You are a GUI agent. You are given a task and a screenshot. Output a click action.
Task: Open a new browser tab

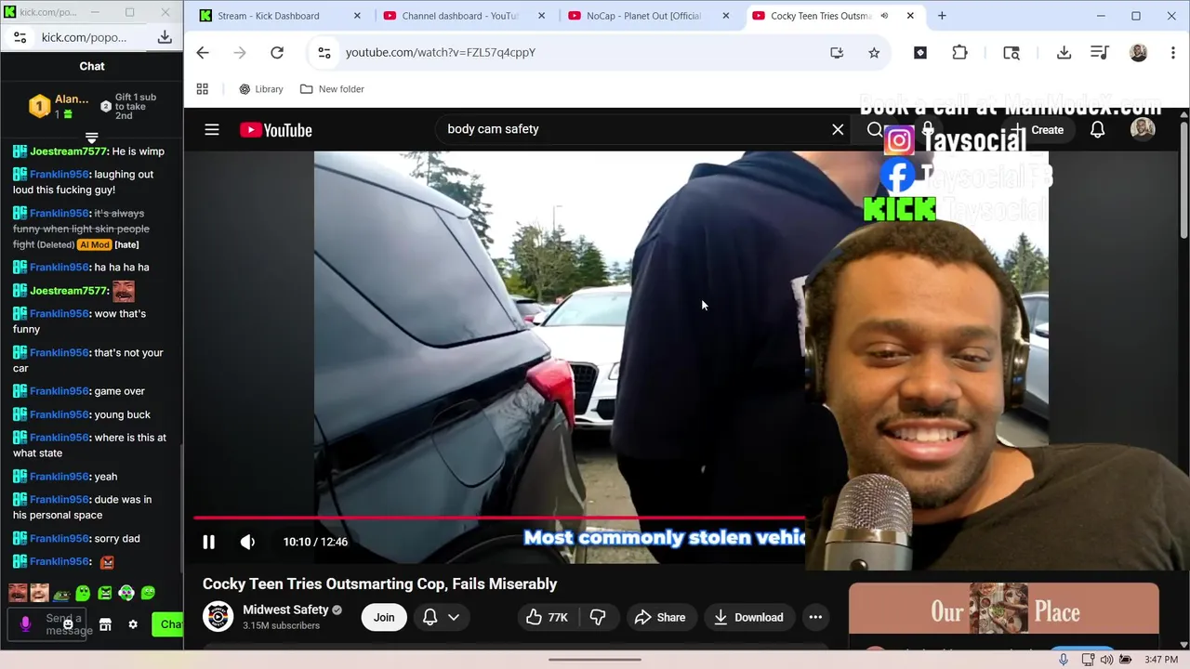(x=942, y=16)
